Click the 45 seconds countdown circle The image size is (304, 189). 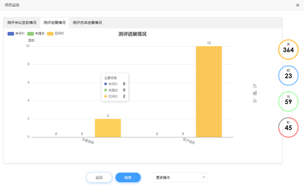tap(288, 127)
